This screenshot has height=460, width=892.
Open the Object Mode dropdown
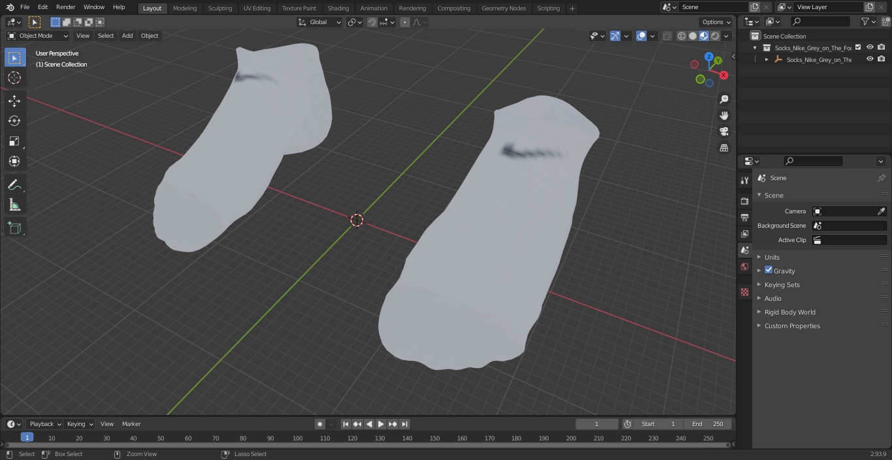click(x=38, y=36)
